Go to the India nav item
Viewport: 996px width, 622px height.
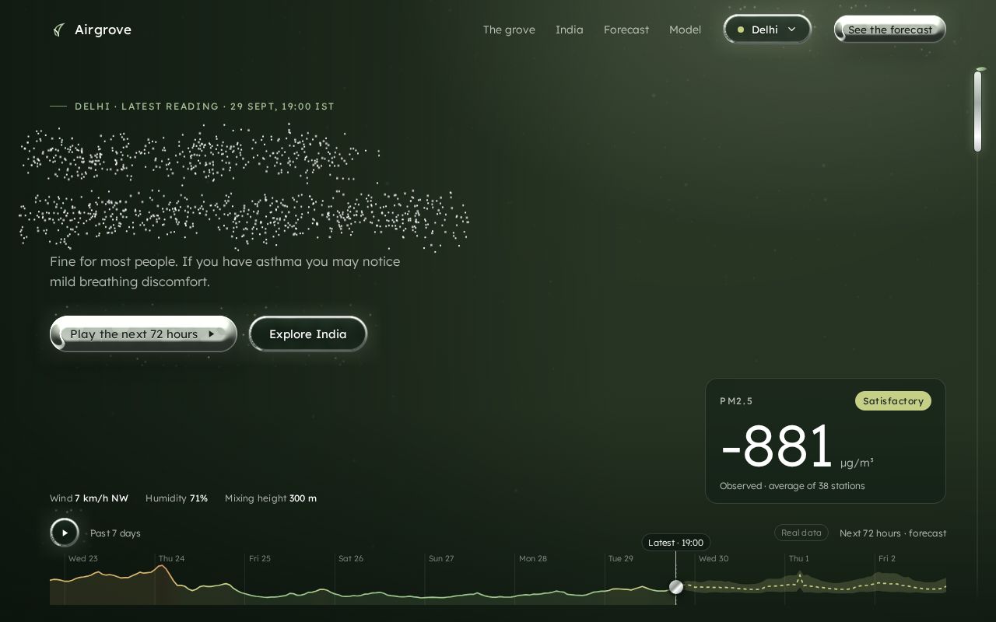[x=570, y=30]
